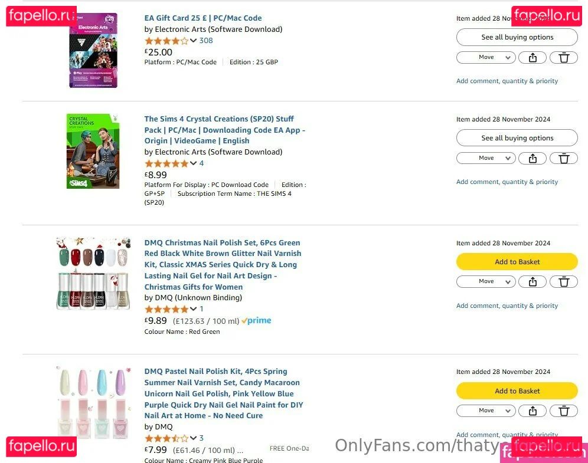Viewport: 588px width, 463px height.
Task: Add comment, quantity & priority for Sims 4
Action: click(507, 182)
